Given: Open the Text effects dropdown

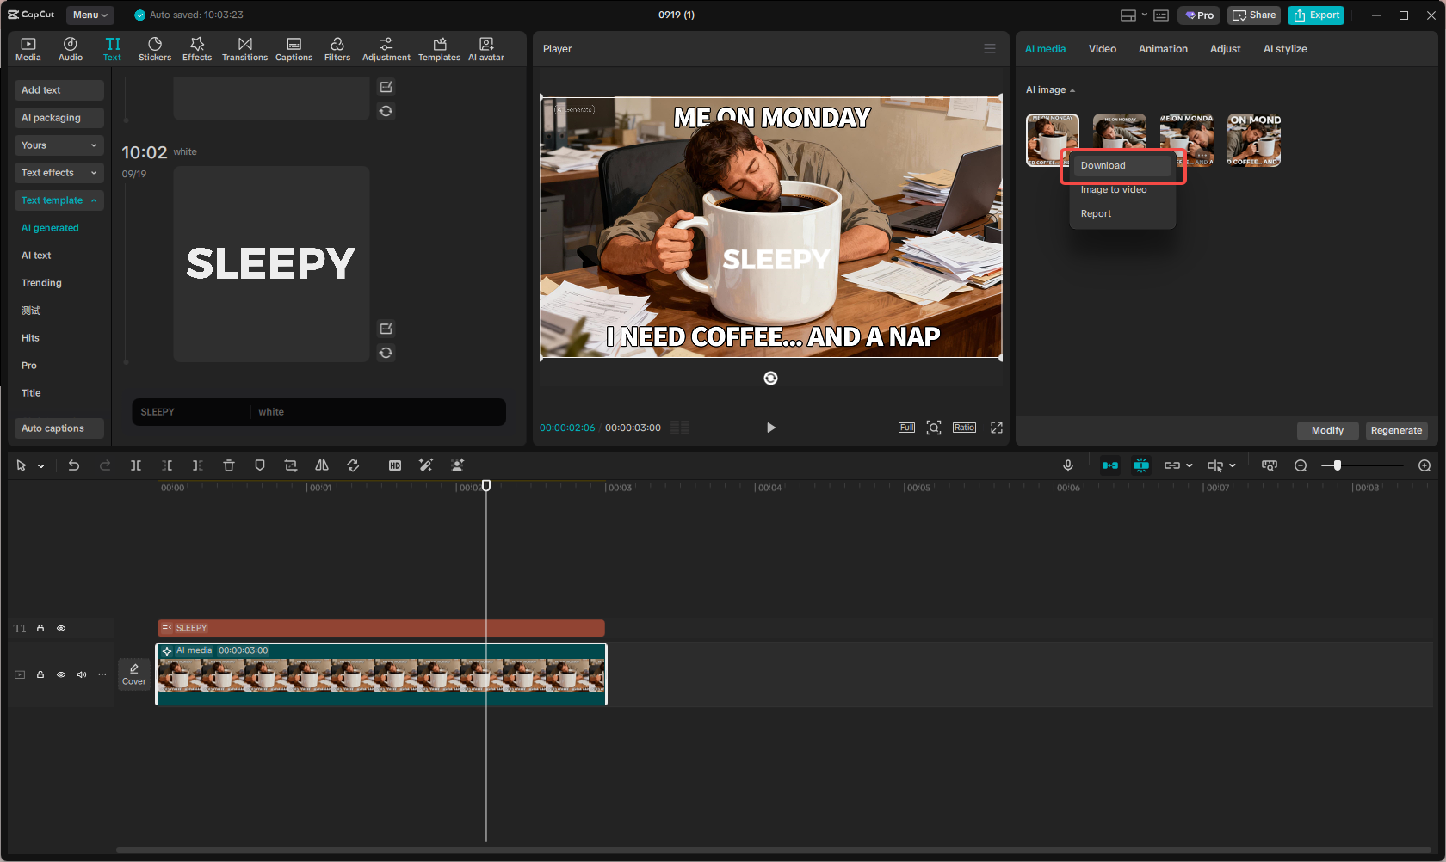Looking at the screenshot, I should (59, 172).
